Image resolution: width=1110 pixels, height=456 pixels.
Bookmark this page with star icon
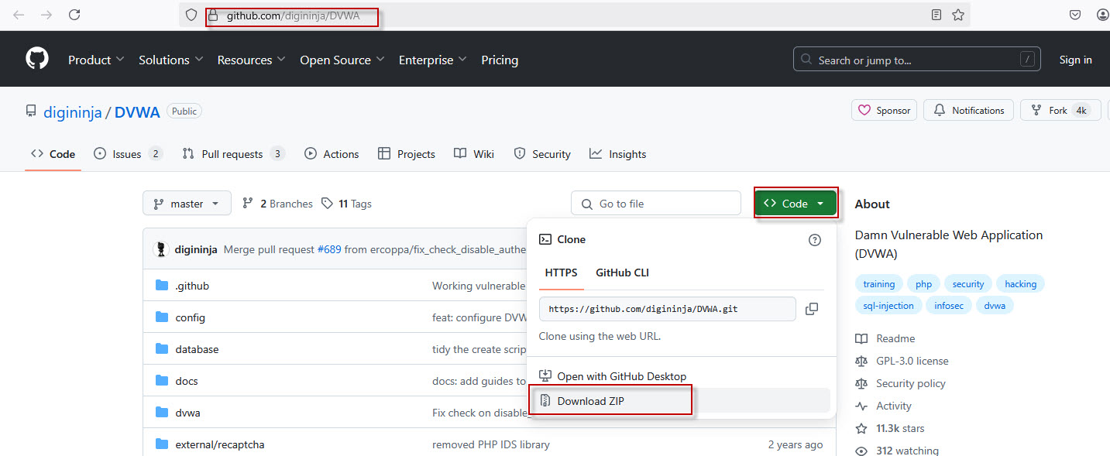pyautogui.click(x=958, y=15)
